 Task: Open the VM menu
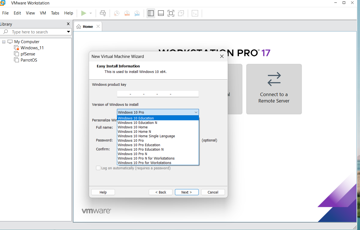pyautogui.click(x=43, y=13)
